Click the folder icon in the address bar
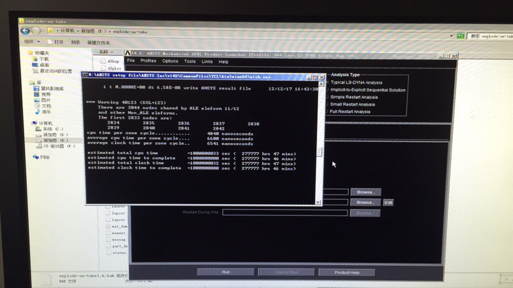 pos(50,31)
